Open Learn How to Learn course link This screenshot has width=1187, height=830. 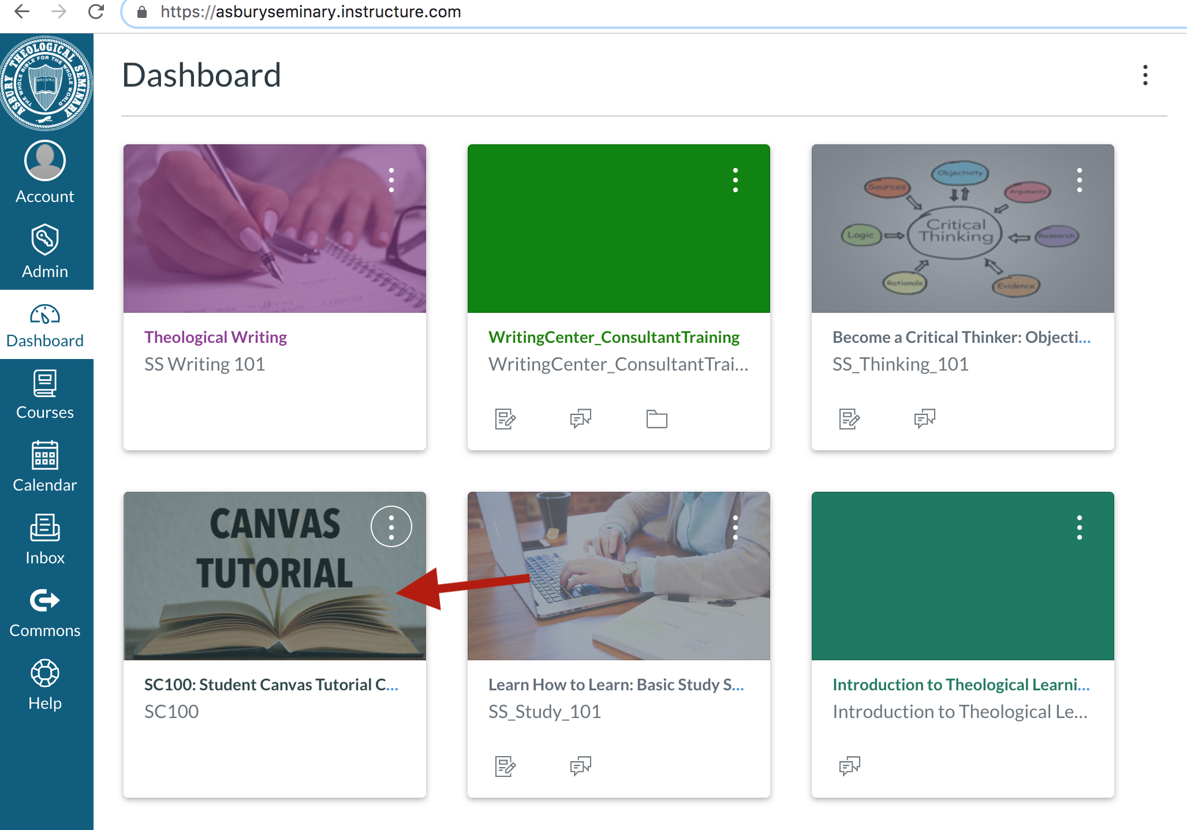[x=615, y=685]
